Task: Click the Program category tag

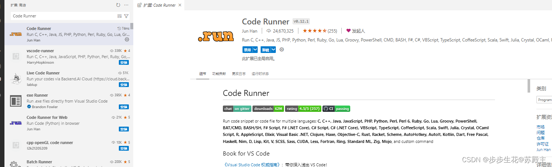Action: [544, 100]
